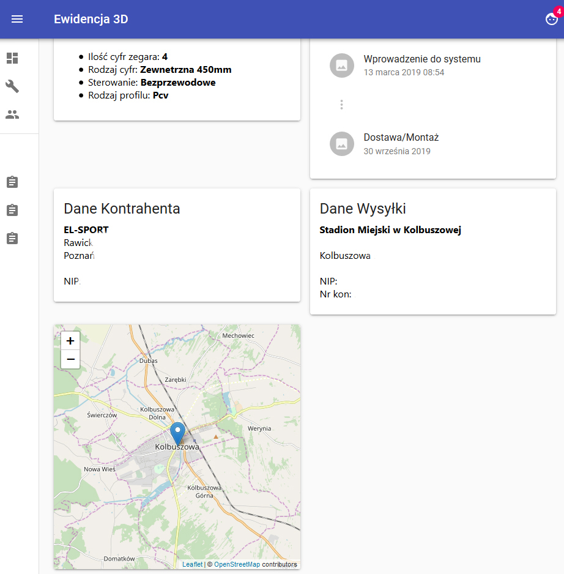Open the hamburger navigation menu
Screen dimensions: 564x574
[17, 19]
